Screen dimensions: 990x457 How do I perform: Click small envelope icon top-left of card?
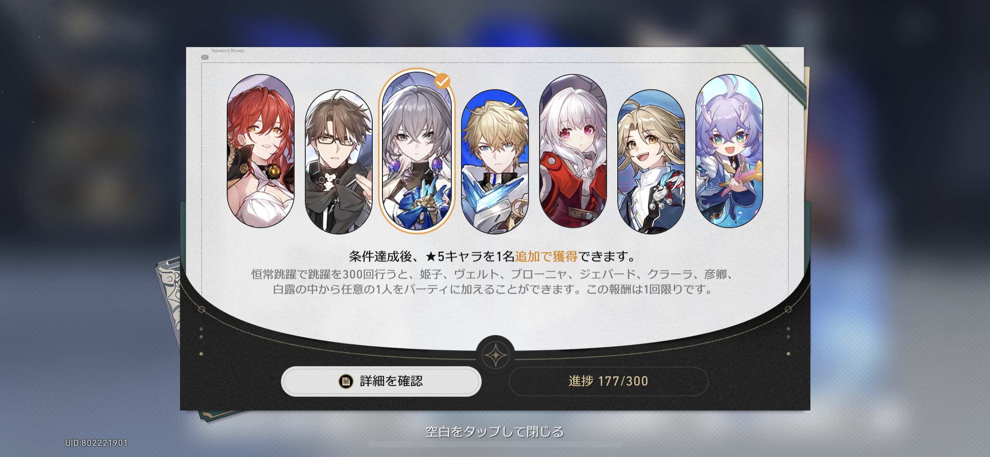coord(205,57)
